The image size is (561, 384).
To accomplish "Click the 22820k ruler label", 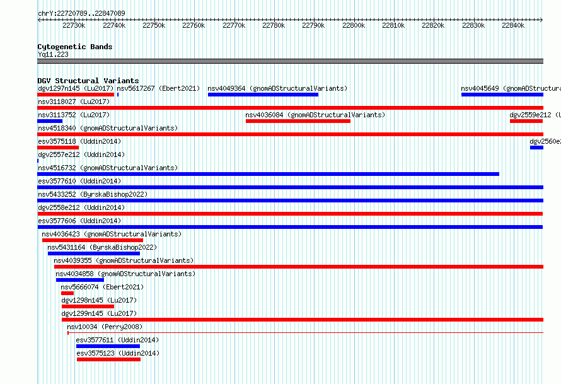I will 433,25.
